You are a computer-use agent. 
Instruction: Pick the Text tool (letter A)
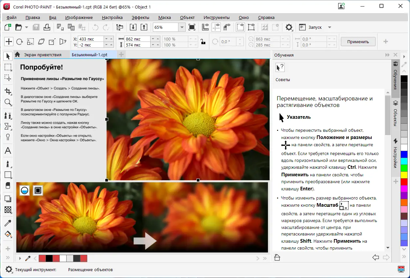coord(8,150)
